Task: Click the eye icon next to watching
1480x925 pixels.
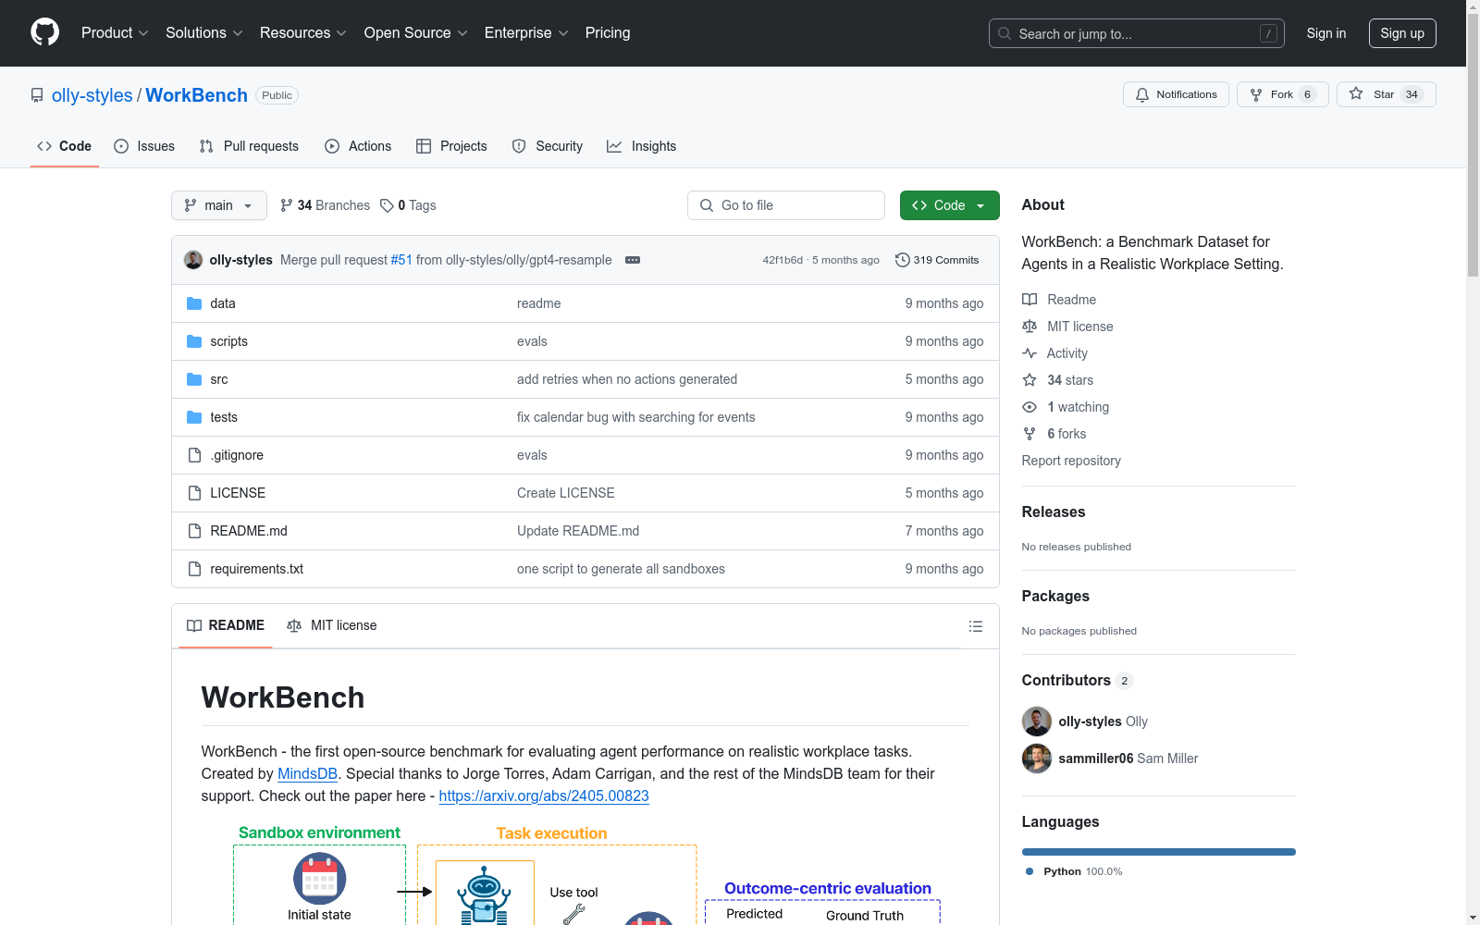Action: (x=1030, y=407)
